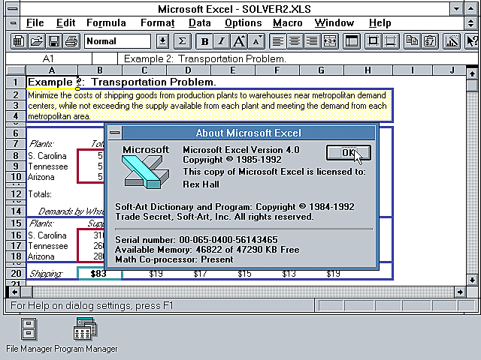The width and height of the screenshot is (481, 360).
Task: Click the Bottom Border icon
Action: [391, 41]
